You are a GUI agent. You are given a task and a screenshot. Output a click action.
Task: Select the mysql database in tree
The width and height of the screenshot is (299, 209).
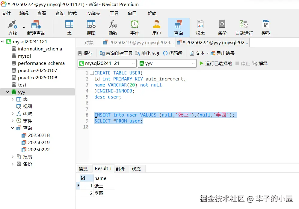(24, 56)
